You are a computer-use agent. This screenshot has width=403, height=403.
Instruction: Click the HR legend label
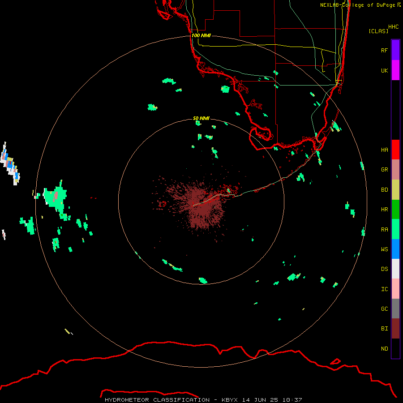(x=384, y=209)
